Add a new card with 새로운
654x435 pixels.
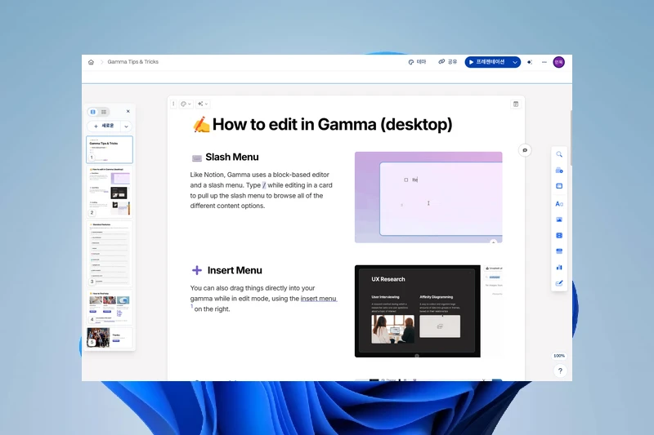(104, 126)
